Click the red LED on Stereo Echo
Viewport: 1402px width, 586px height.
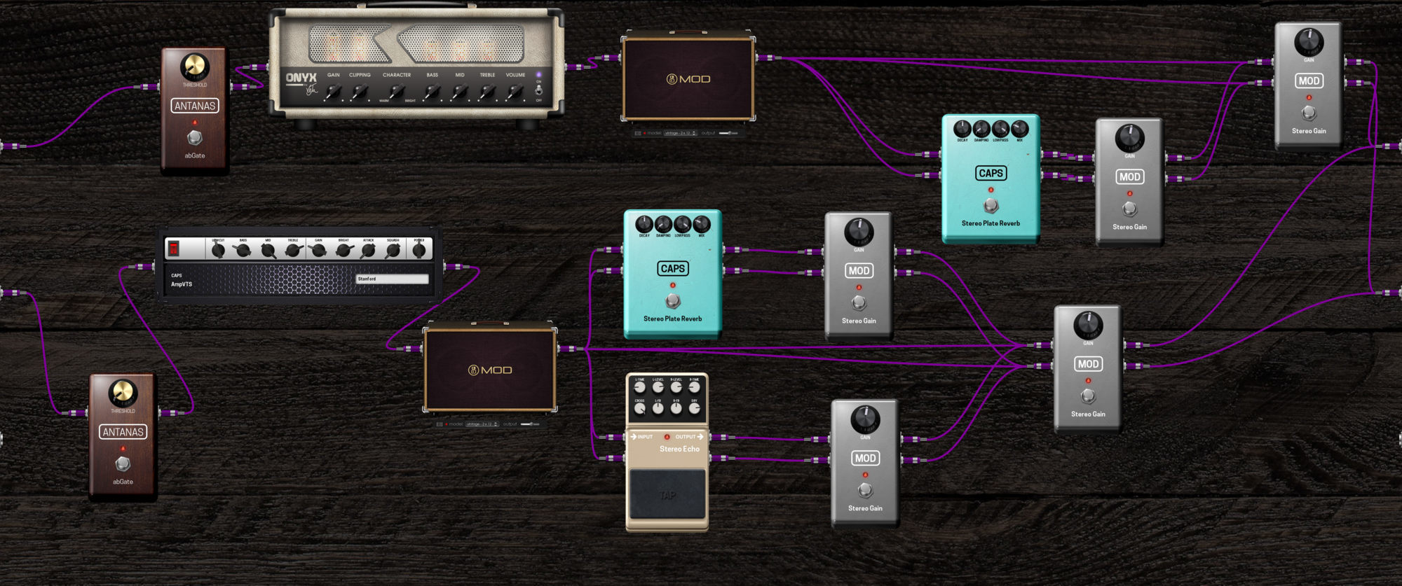pos(667,437)
